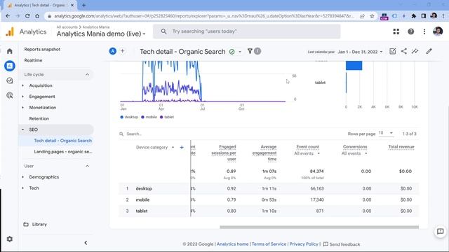This screenshot has height=252, width=449.
Task: Click the Edit comparisons icon
Action: pos(393,51)
